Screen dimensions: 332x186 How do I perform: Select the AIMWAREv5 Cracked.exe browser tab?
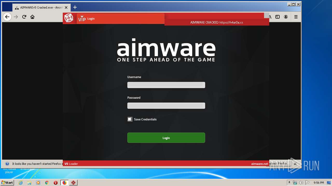click(41, 7)
